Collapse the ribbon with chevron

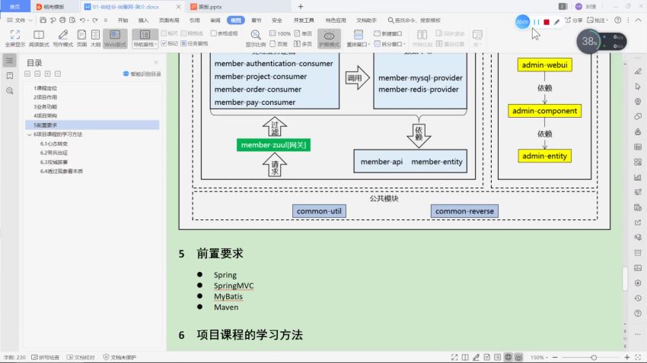click(638, 21)
